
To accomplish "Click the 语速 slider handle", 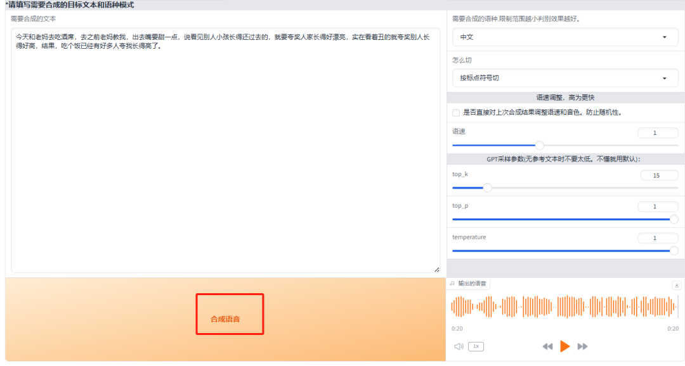I will tap(540, 145).
